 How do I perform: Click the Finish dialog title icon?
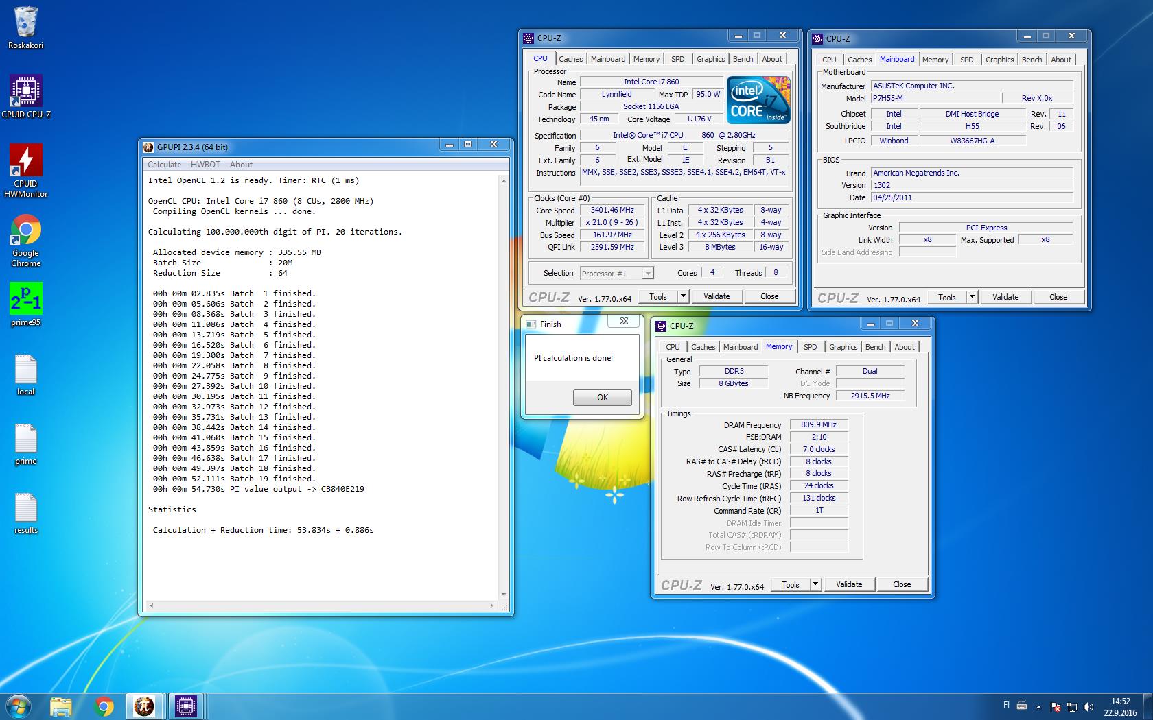(x=531, y=324)
